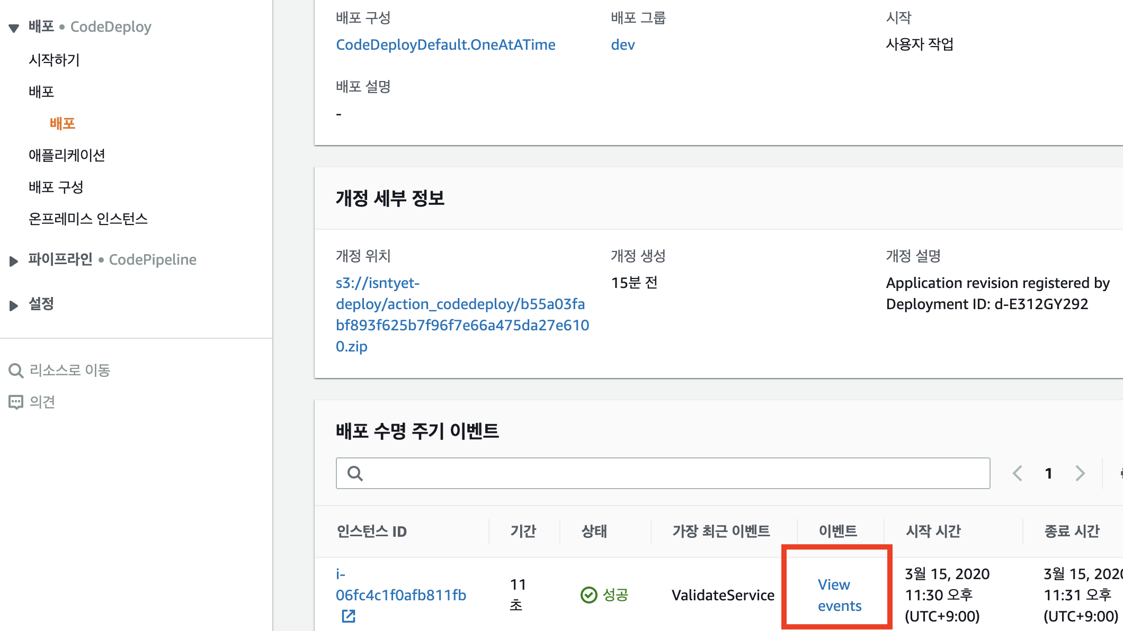The image size is (1123, 631).
Task: Sort by 가장 최근 이벤트 column header
Action: coord(721,531)
